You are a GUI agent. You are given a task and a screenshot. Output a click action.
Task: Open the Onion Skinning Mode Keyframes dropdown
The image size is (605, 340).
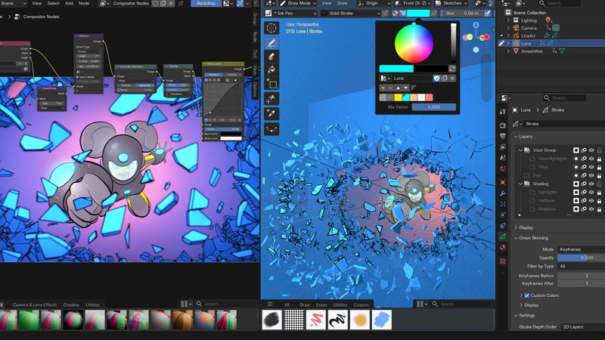click(x=581, y=249)
